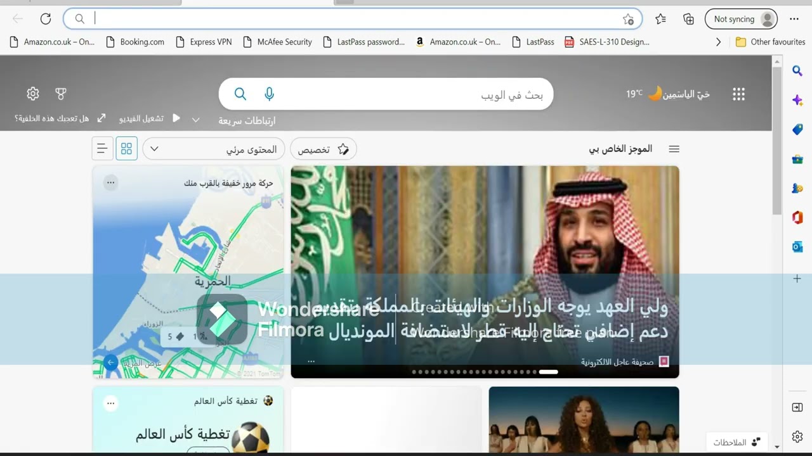Click inside the browser address bar
The width and height of the screenshot is (812, 456).
pyautogui.click(x=352, y=19)
